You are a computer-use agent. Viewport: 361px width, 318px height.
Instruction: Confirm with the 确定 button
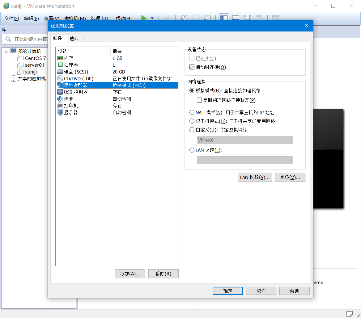[x=228, y=291]
